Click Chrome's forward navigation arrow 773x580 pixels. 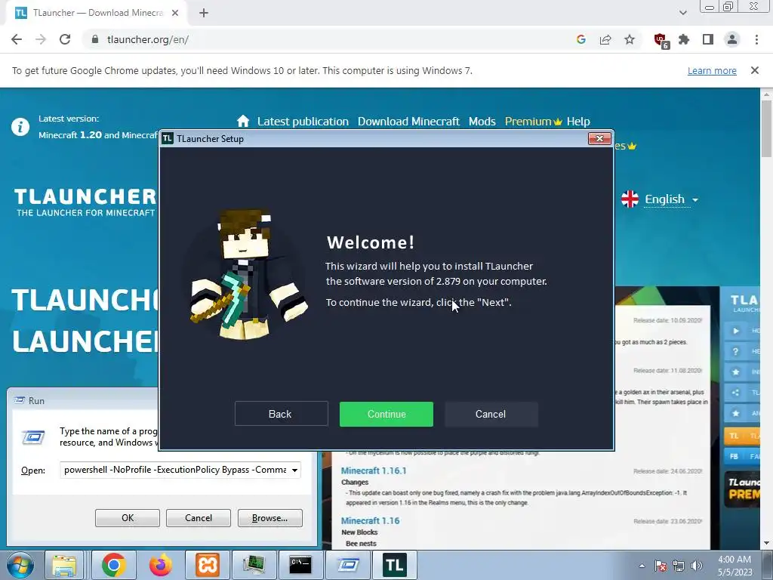pyautogui.click(x=41, y=39)
